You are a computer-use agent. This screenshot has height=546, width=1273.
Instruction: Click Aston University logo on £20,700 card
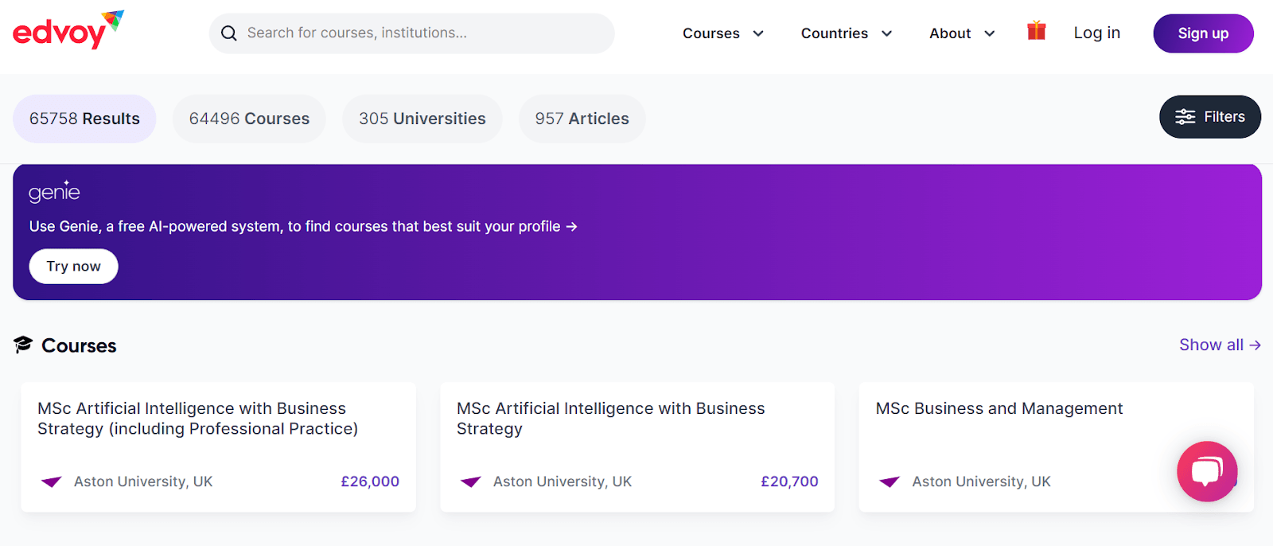(x=471, y=482)
